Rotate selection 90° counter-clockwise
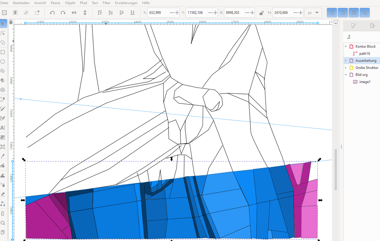Image resolution: width=380 pixels, height=241 pixels. (52, 13)
